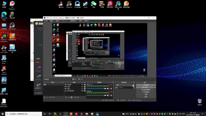The height and width of the screenshot is (116, 206).
Task: Open source properties gear in Sources panel
Action: click(72, 97)
